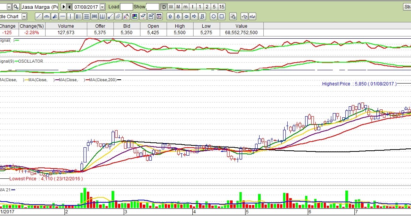Select the parallel channel lines tool
The width and height of the screenshot is (411, 216).
click(x=118, y=17)
